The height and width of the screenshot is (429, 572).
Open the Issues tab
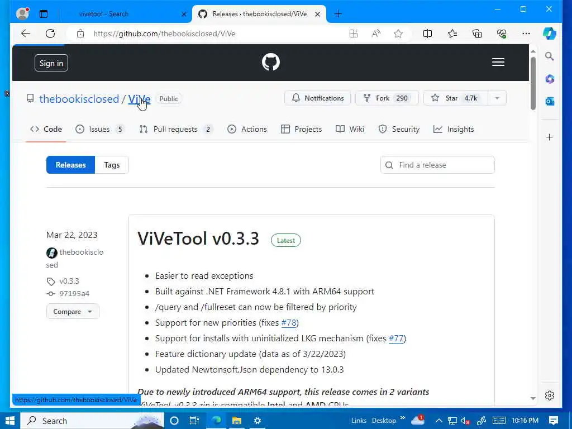99,129
